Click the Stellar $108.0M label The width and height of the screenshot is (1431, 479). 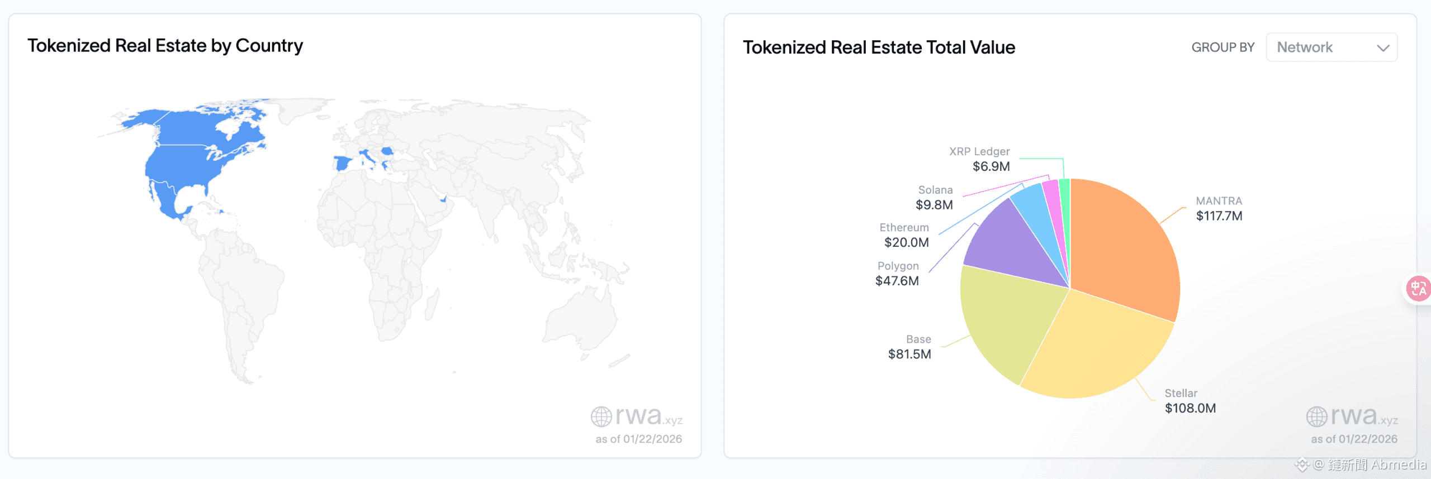[1190, 401]
